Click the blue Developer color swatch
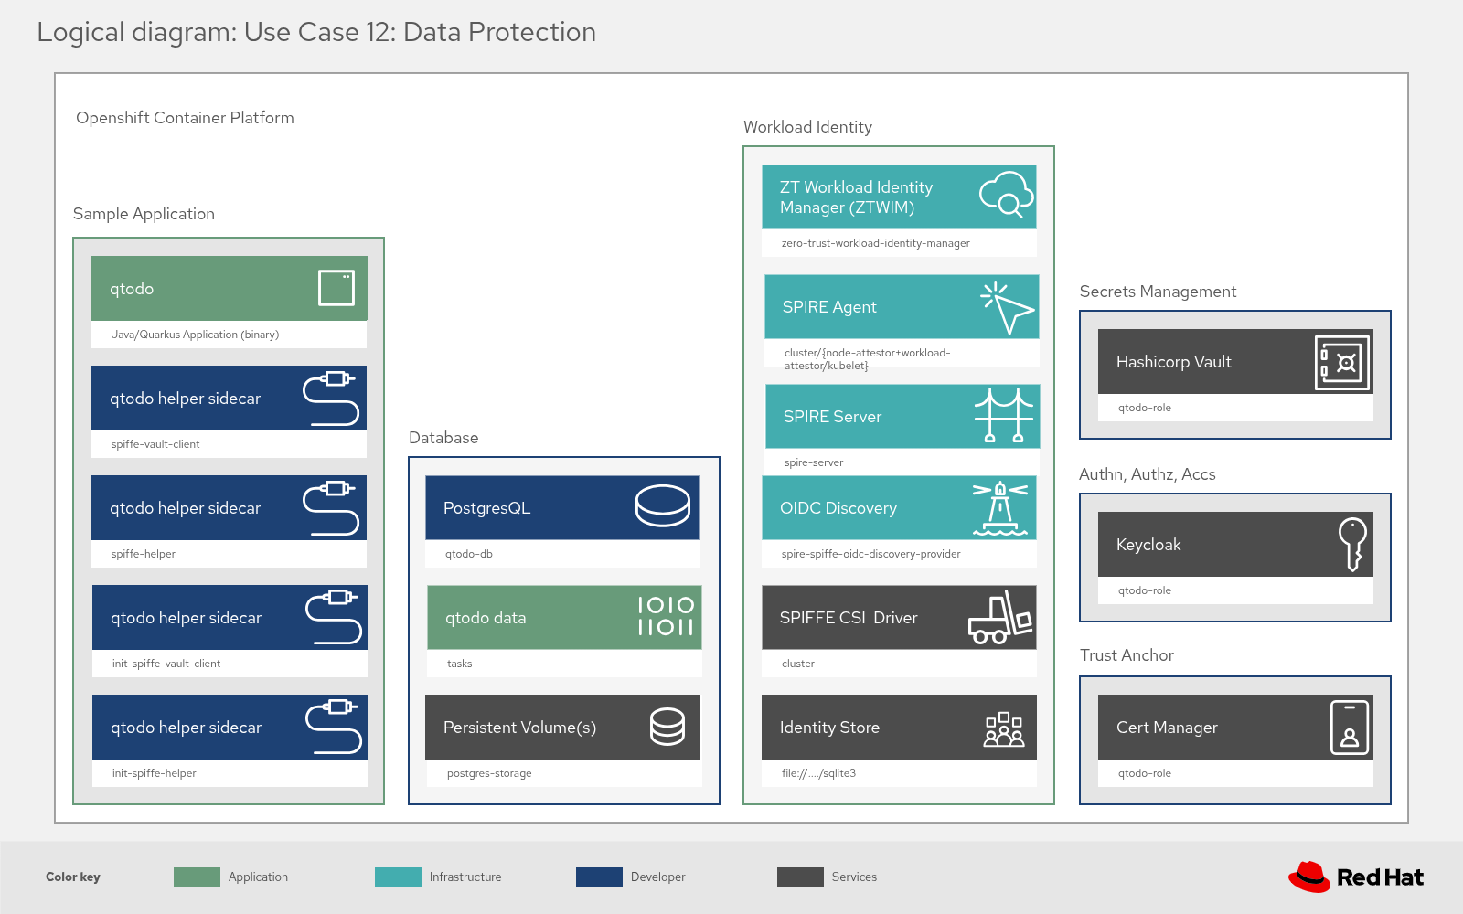The width and height of the screenshot is (1463, 914). click(x=600, y=877)
